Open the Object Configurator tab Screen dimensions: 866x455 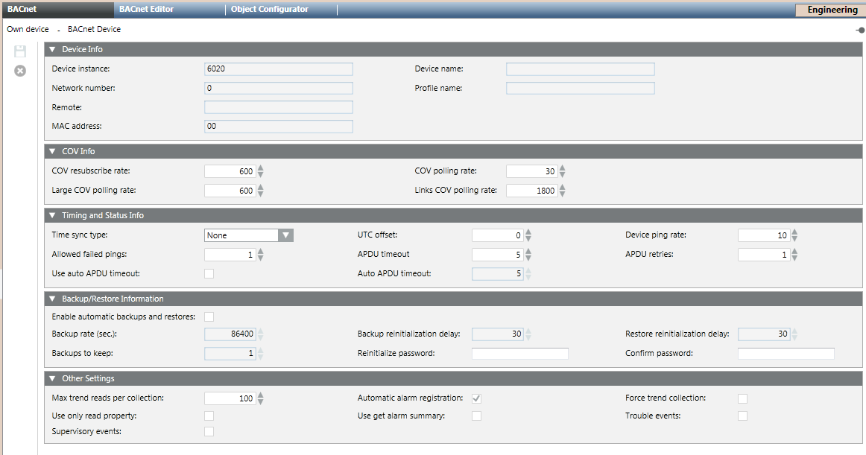(x=270, y=10)
